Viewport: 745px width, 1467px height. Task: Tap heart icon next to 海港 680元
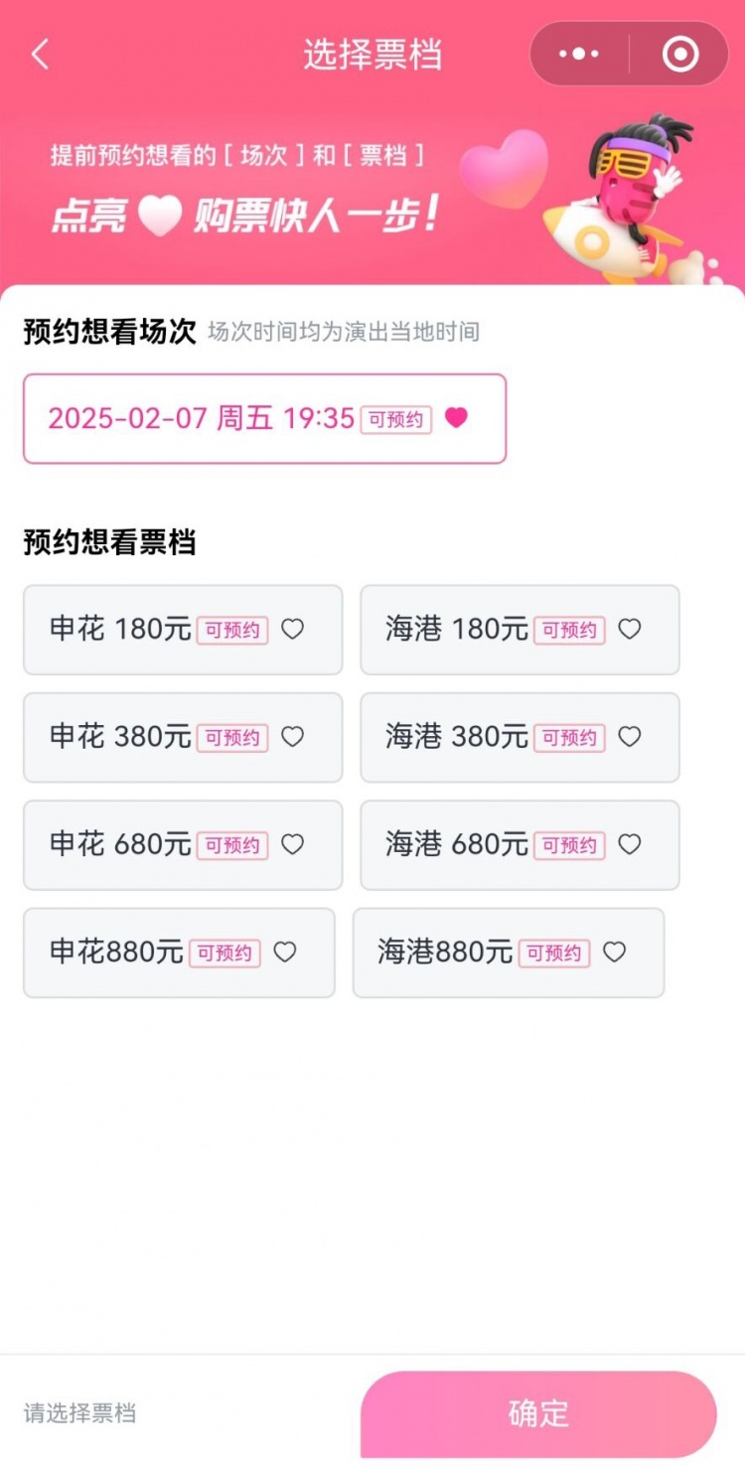tap(630, 844)
